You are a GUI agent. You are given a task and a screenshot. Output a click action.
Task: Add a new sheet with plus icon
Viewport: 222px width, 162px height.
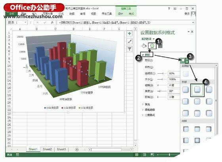[x=77, y=150]
